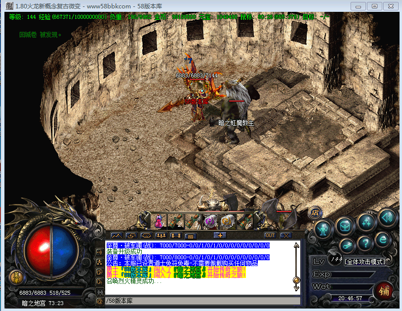Toggle the game sound speaker button
The width and height of the screenshot is (402, 311).
387,218
